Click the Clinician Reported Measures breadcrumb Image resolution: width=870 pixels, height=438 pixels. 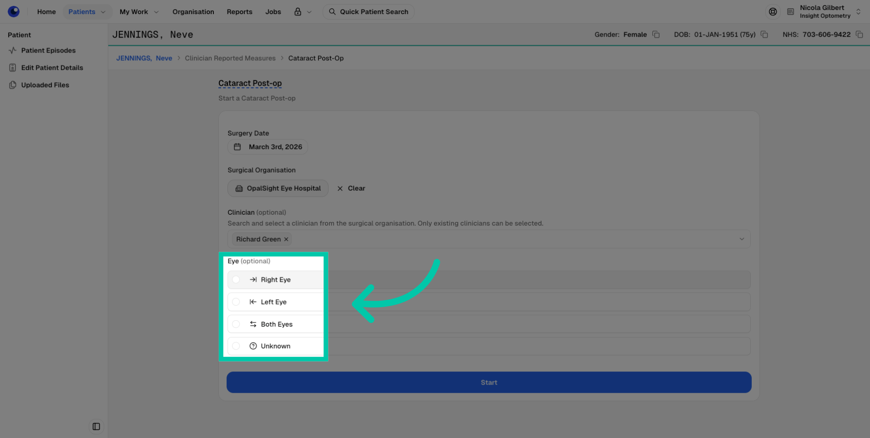[230, 58]
